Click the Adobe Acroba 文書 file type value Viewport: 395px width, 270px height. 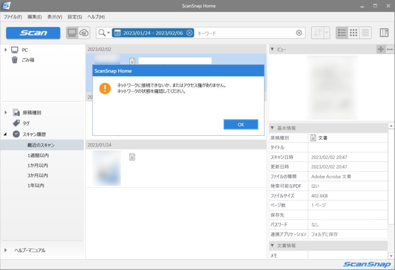pyautogui.click(x=331, y=176)
